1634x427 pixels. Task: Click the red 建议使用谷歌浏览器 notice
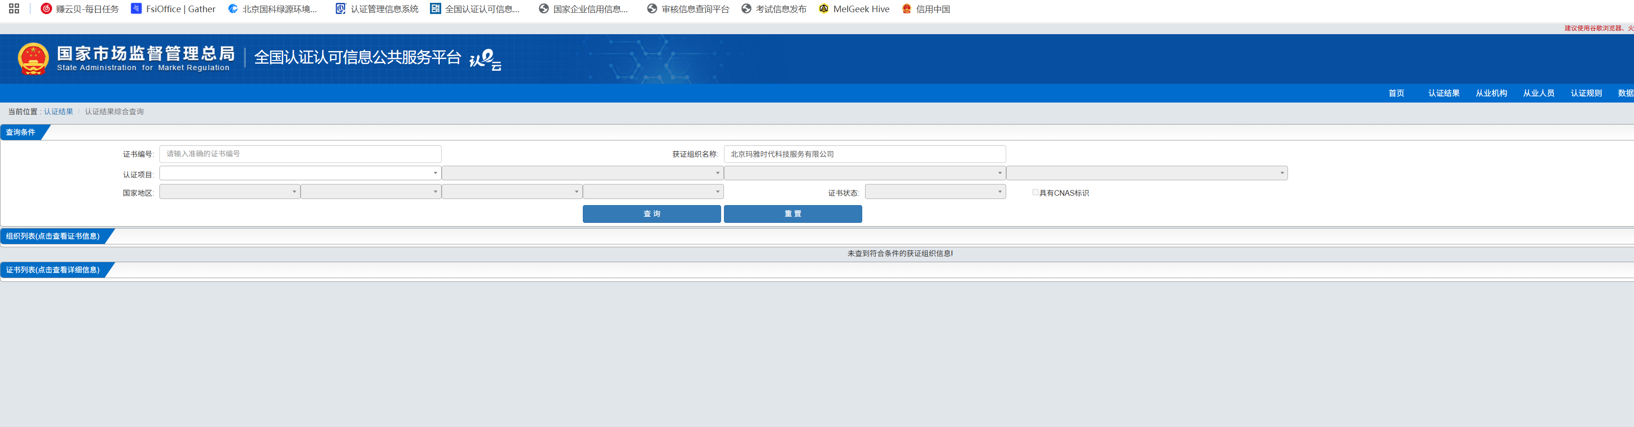point(1598,29)
